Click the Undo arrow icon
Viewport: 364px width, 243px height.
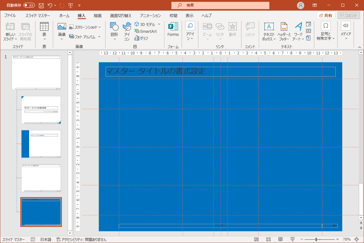tap(50, 5)
